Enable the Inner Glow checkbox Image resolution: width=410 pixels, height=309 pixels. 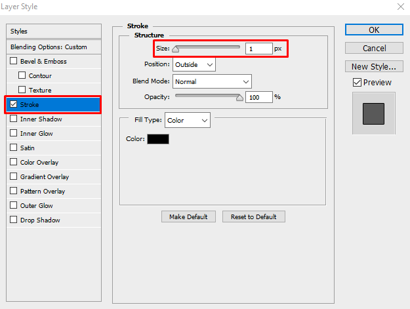pos(13,133)
